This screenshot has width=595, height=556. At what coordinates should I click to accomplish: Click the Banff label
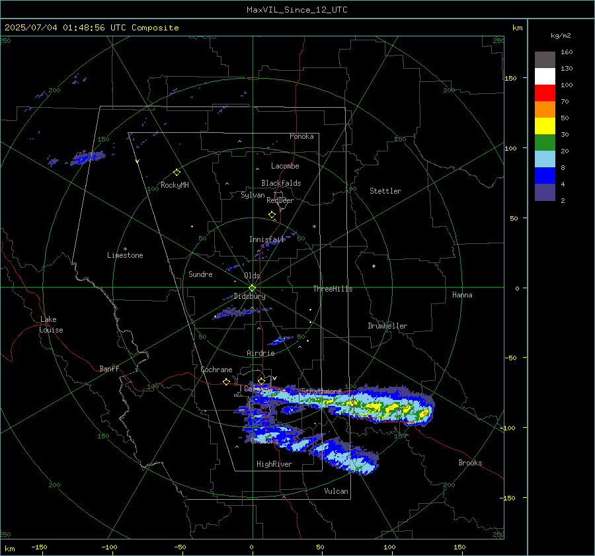point(109,368)
